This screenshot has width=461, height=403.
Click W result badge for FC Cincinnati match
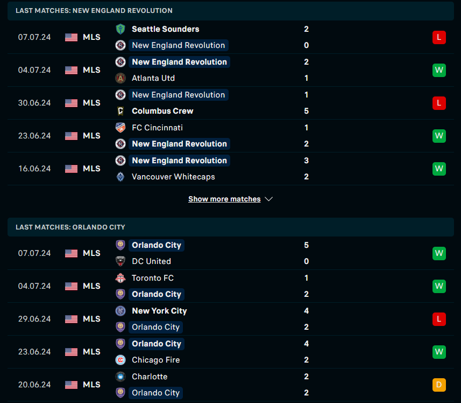(x=439, y=136)
